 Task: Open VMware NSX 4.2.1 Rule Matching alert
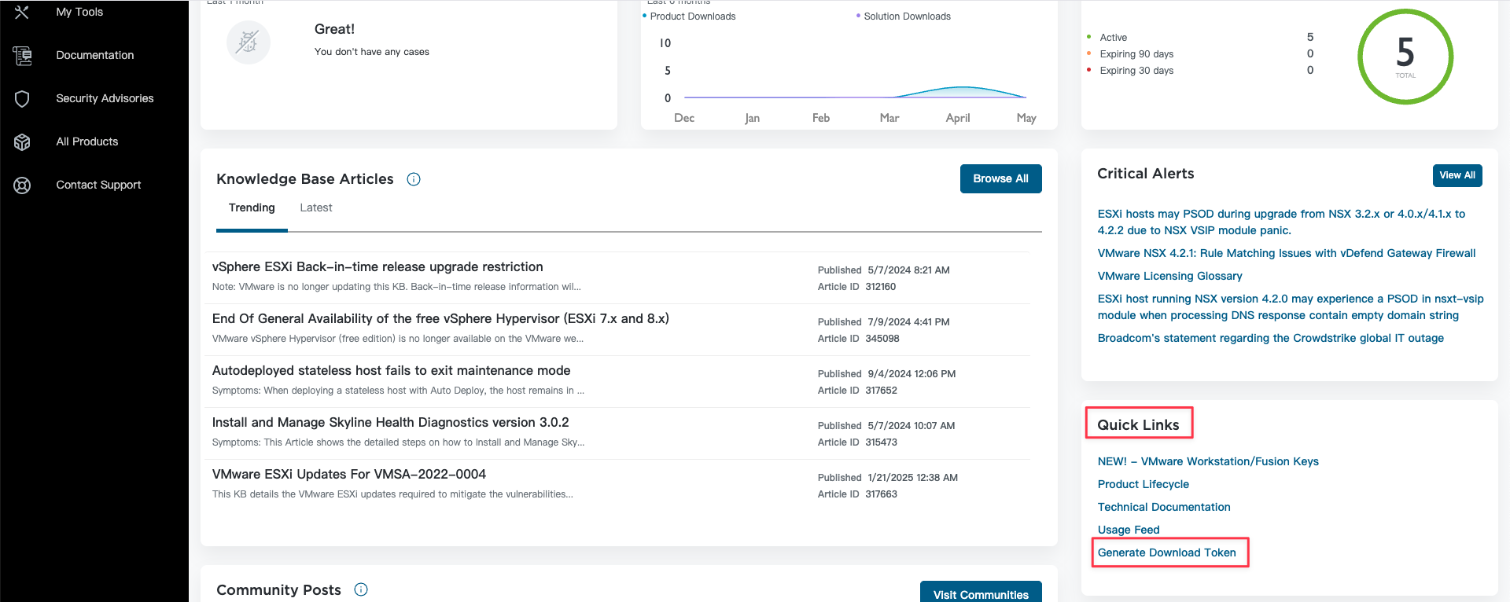[x=1287, y=253]
